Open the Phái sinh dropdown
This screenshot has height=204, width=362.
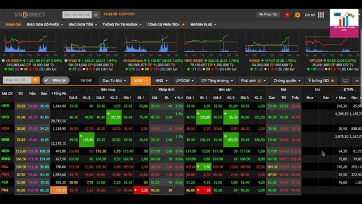253,80
